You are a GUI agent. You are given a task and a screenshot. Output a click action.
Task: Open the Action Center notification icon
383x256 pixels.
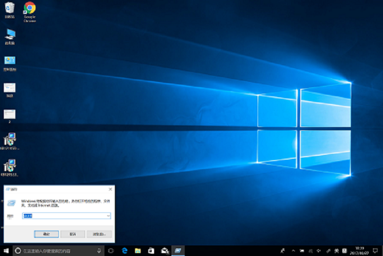(375, 251)
